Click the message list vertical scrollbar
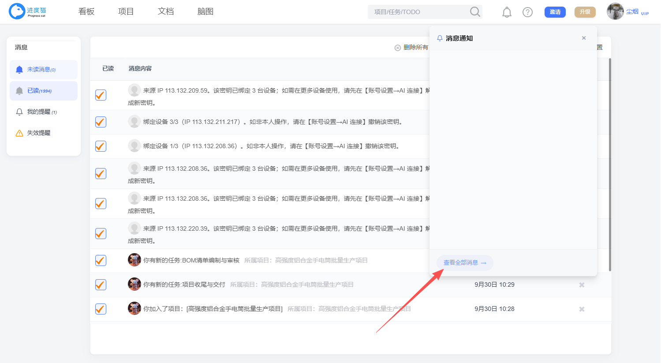Screen dimensions: 661x363 (610, 165)
